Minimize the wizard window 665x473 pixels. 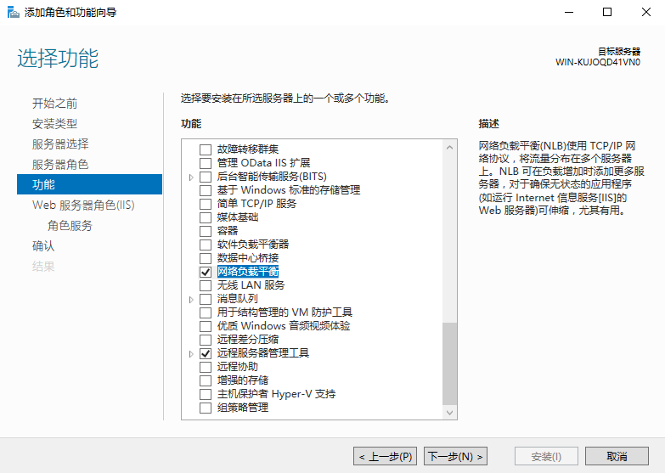(x=569, y=12)
